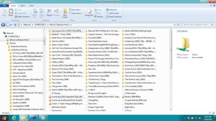Image resolution: width=216 pixels, height=121 pixels.
Task: Expand the address bar history dropdown
Action: [x=175, y=25]
